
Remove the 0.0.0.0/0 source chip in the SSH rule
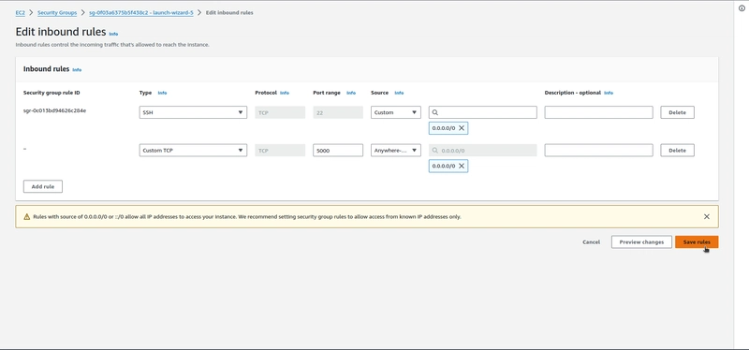pos(462,128)
